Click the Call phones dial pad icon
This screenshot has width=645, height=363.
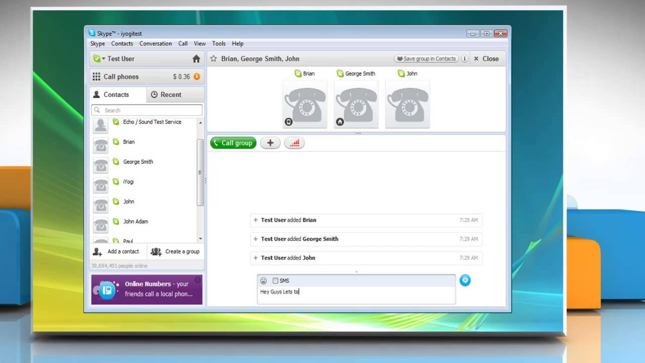pyautogui.click(x=96, y=77)
